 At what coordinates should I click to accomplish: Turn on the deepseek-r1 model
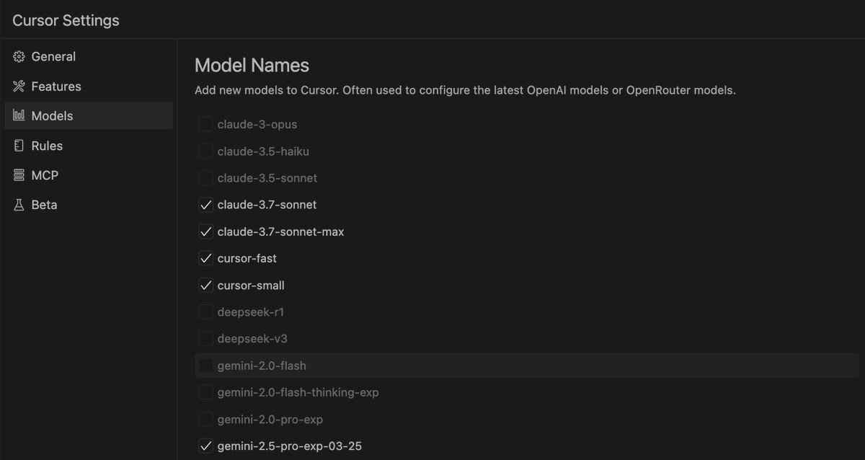click(205, 313)
